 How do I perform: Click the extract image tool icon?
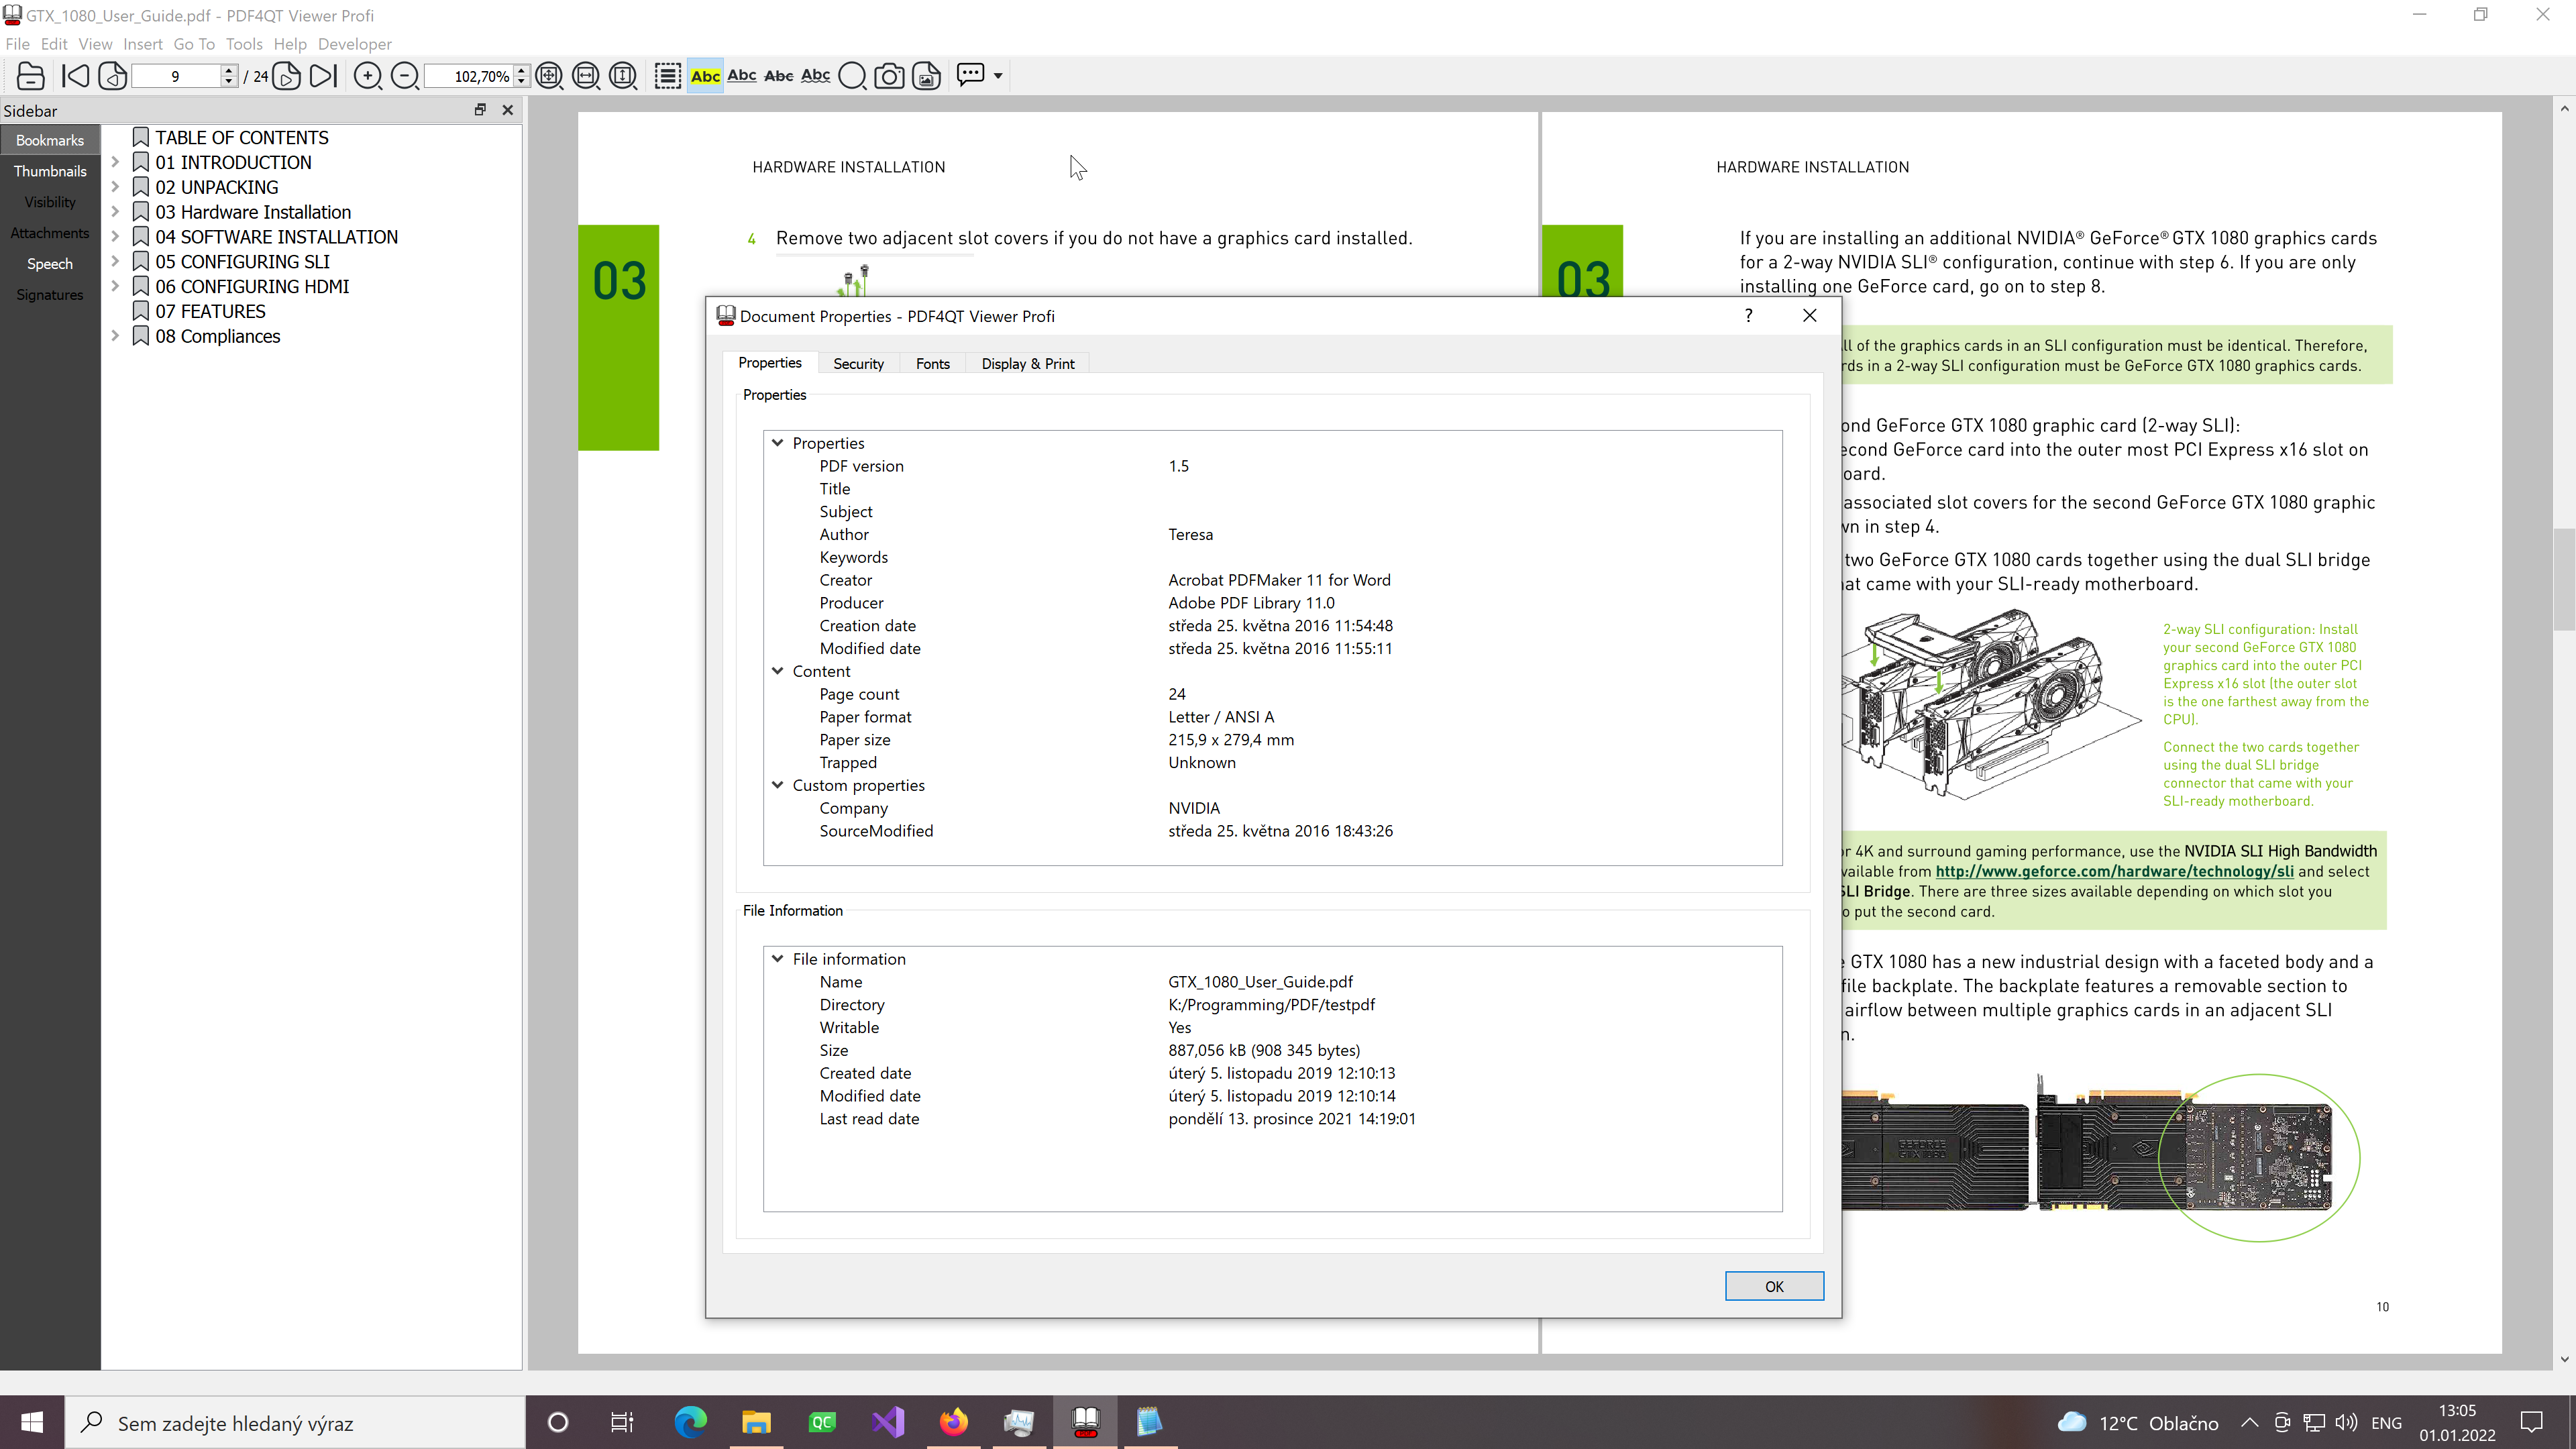pos(927,76)
